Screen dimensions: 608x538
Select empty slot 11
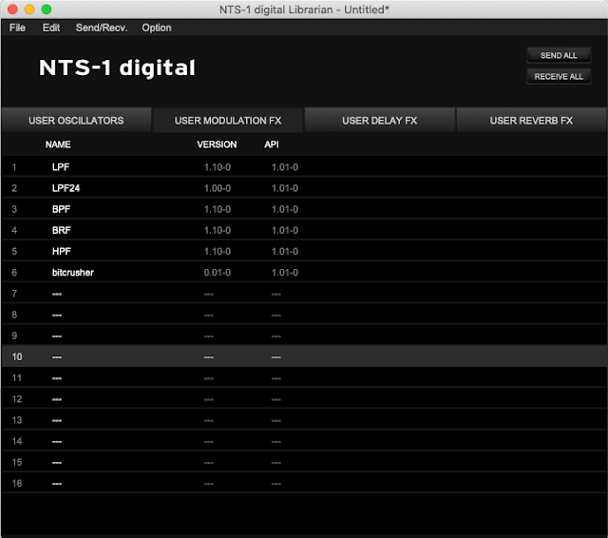pos(304,377)
